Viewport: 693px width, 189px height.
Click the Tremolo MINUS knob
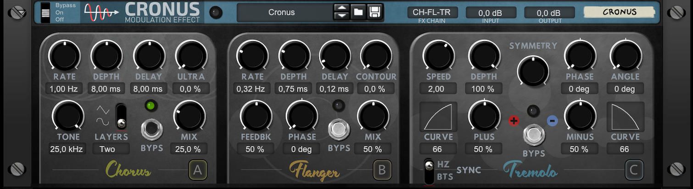coord(580,115)
